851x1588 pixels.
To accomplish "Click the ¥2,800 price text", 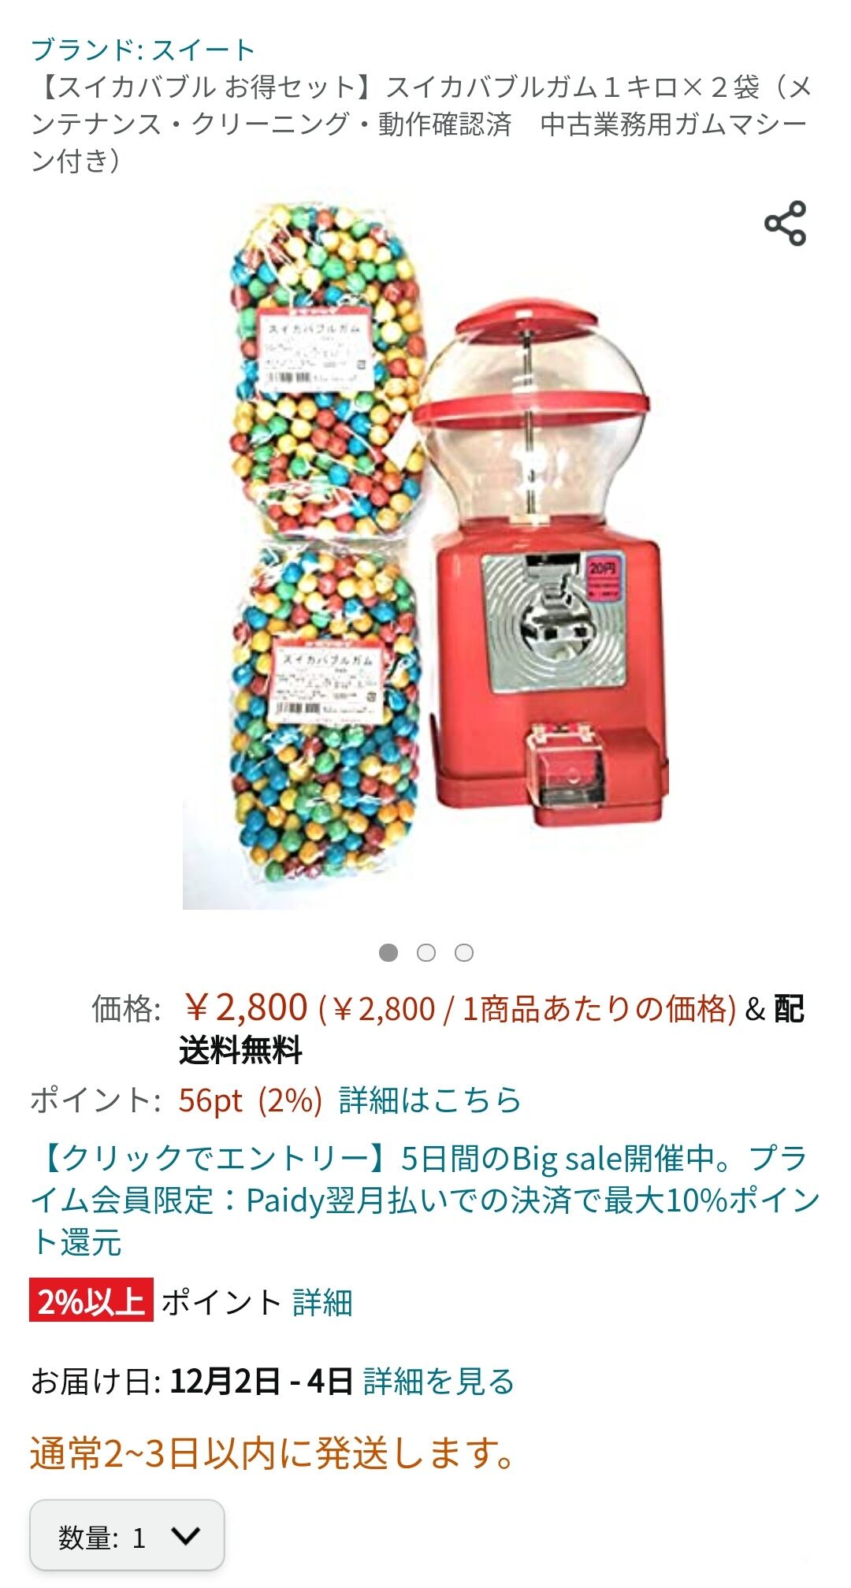I will tap(243, 1007).
